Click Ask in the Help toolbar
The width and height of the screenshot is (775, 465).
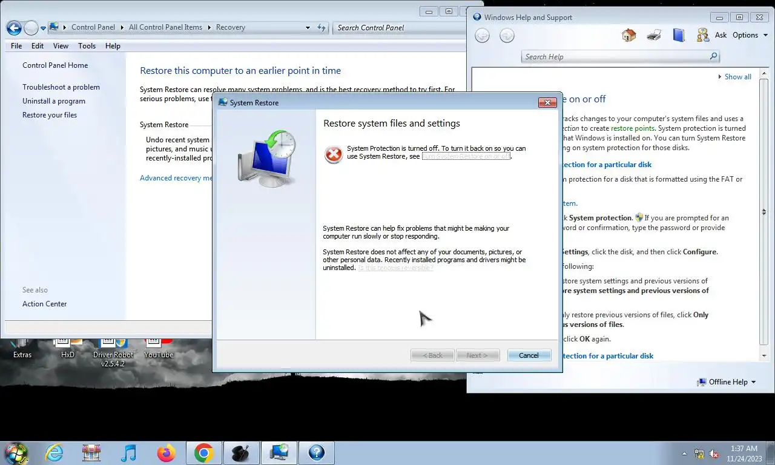tap(721, 35)
